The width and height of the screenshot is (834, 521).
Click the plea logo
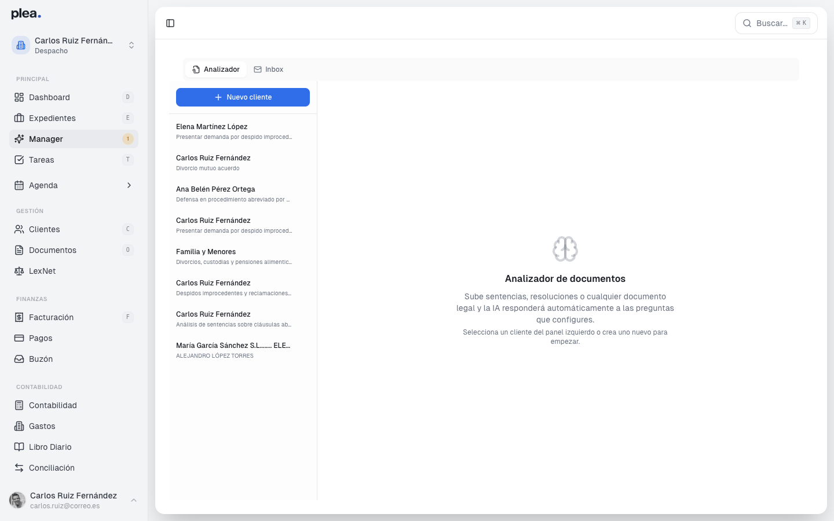tap(25, 13)
